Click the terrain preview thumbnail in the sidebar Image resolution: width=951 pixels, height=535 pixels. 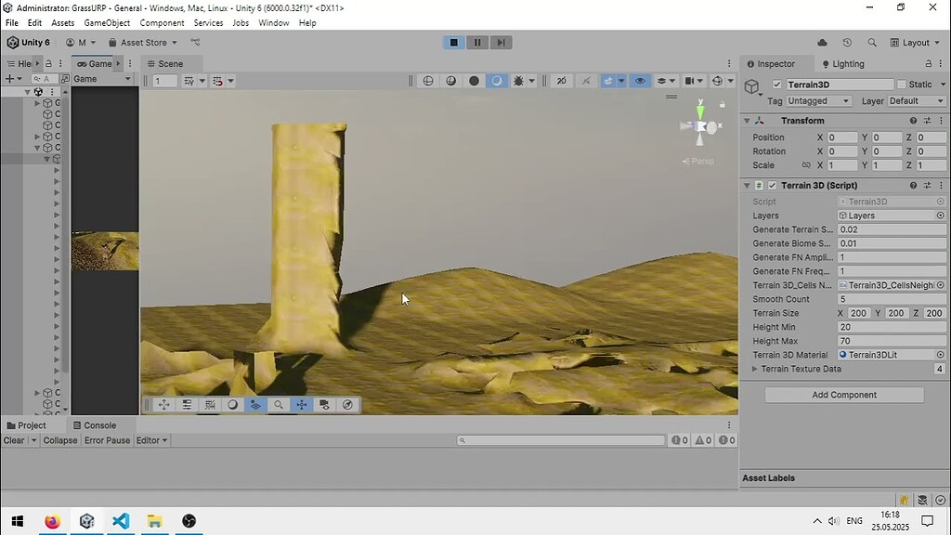coord(104,251)
